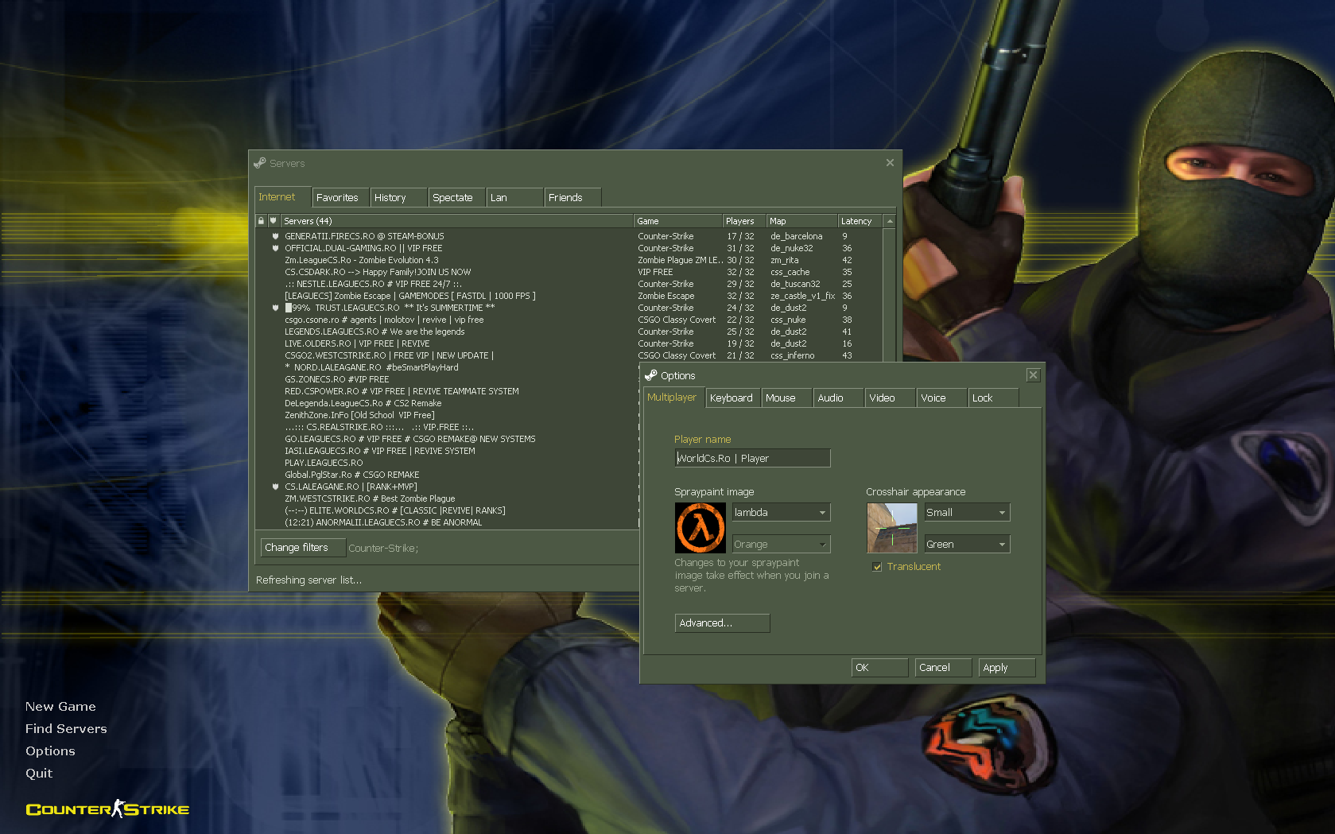Click the Player name text field
The height and width of the screenshot is (834, 1335).
click(x=751, y=459)
